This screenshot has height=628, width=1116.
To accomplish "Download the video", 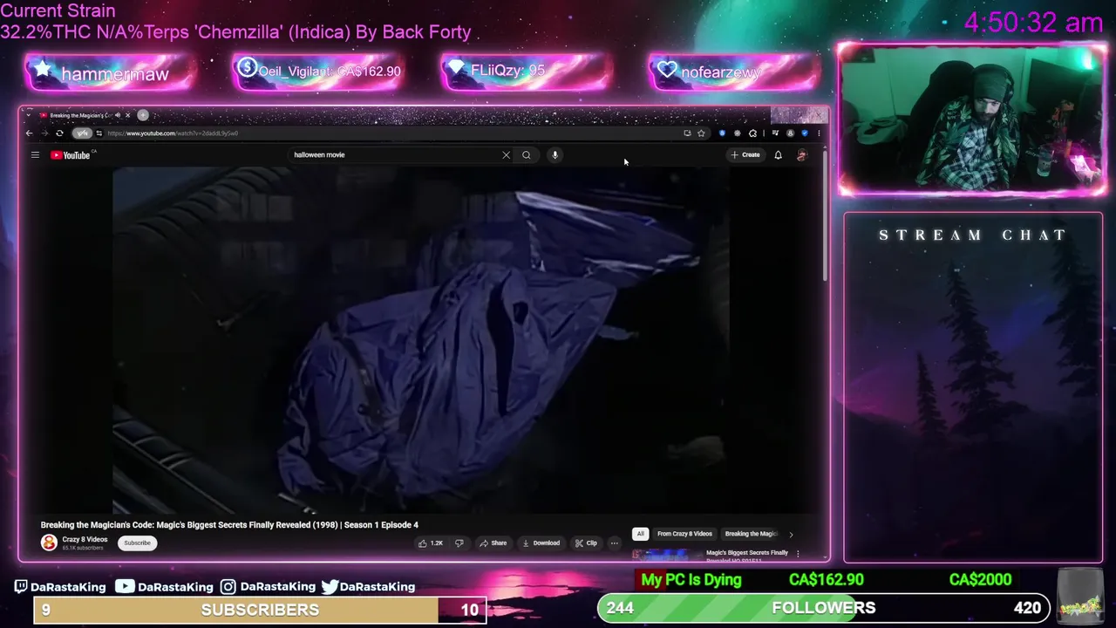I will [x=541, y=543].
